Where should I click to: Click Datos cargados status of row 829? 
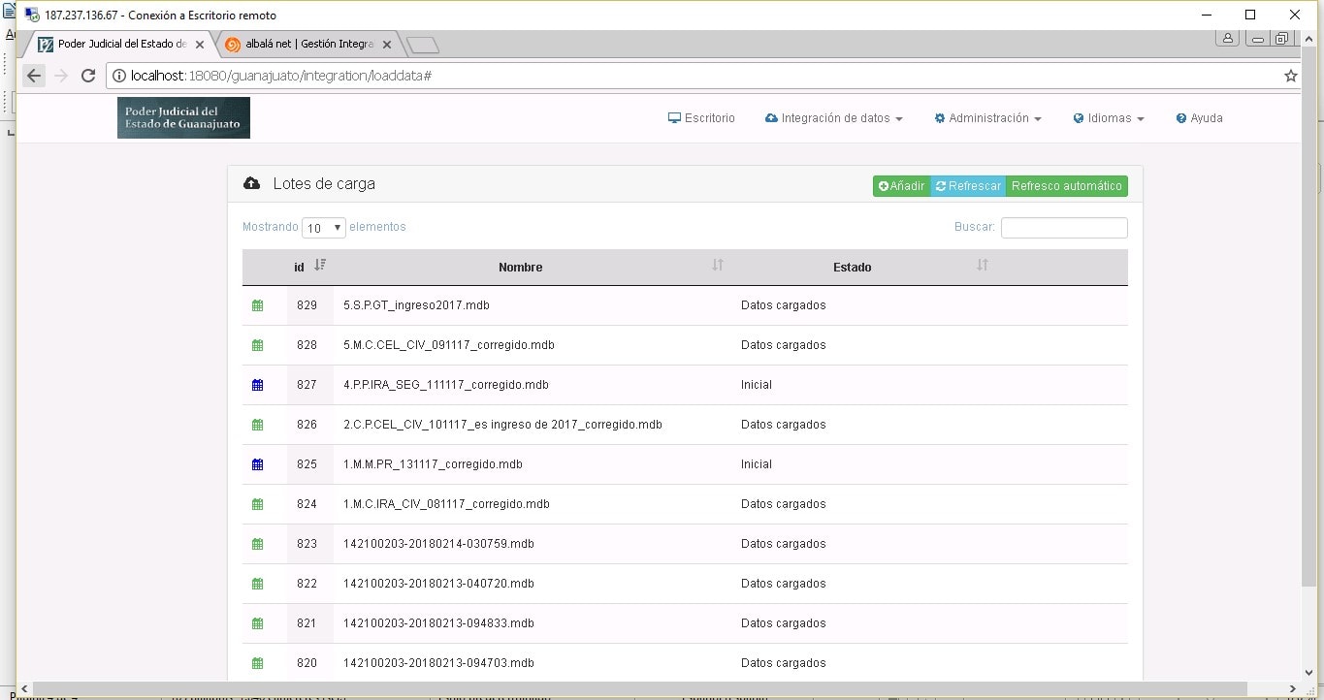point(784,305)
